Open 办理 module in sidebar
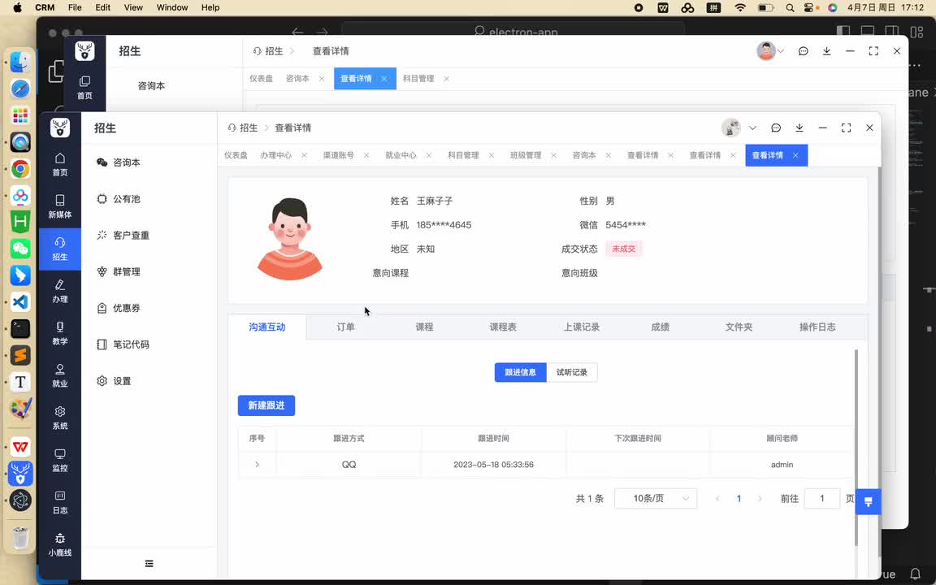 coord(59,291)
